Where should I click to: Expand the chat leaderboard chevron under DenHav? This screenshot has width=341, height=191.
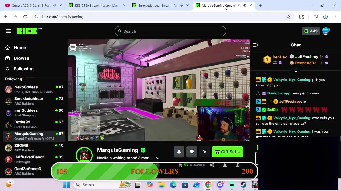point(295,71)
